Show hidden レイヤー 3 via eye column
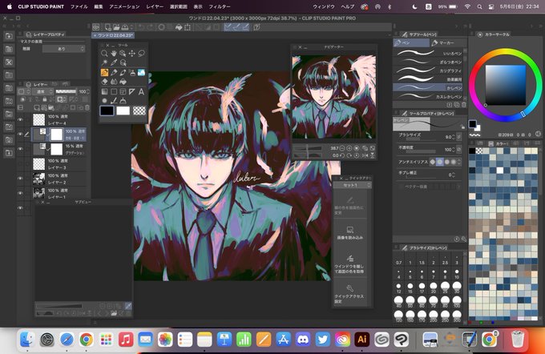545x354 pixels. pyautogui.click(x=20, y=163)
